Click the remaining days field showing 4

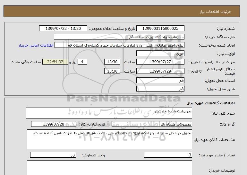coord(82,62)
